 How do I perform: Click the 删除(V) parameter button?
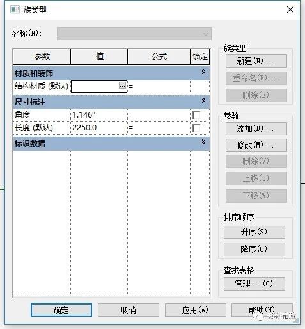[x=256, y=161]
